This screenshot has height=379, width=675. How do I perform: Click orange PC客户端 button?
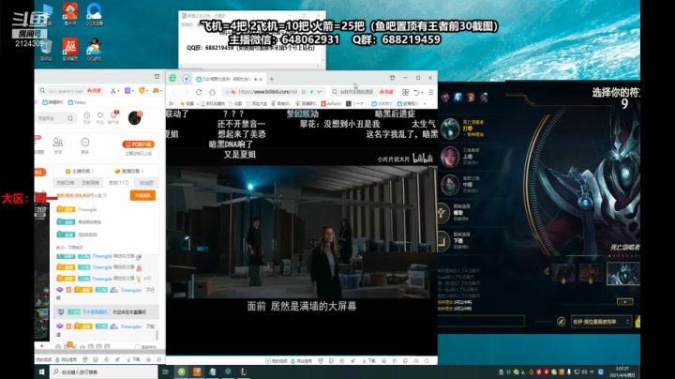coord(139,144)
